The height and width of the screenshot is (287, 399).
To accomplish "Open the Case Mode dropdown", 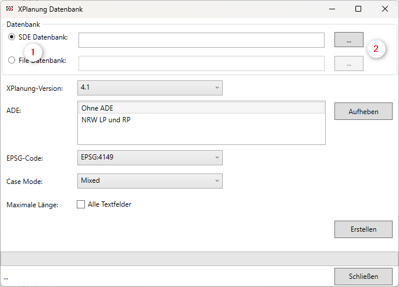I will [149, 180].
